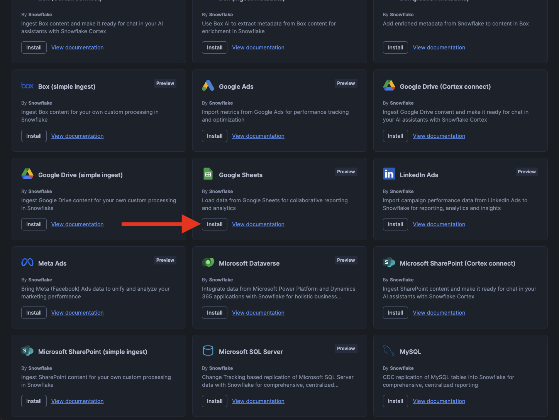
Task: Click the Meta Ads infinity logo
Action: click(x=27, y=262)
